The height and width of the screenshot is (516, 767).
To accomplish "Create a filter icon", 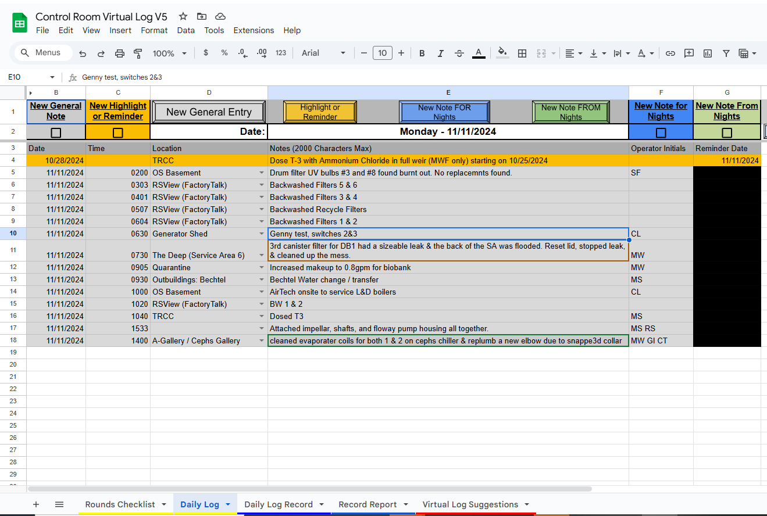I will (726, 53).
